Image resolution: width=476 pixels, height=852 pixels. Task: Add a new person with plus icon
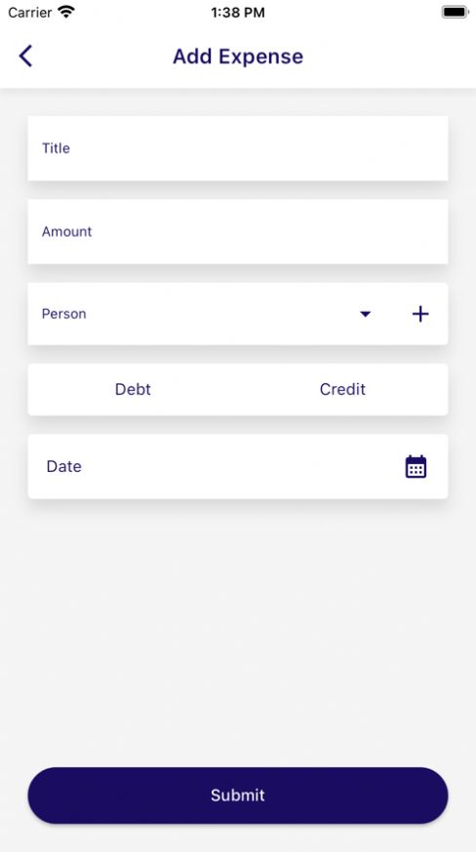[420, 314]
